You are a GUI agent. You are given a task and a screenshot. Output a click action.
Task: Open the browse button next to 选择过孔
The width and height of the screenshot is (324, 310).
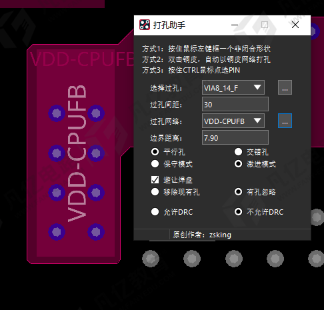click(285, 87)
